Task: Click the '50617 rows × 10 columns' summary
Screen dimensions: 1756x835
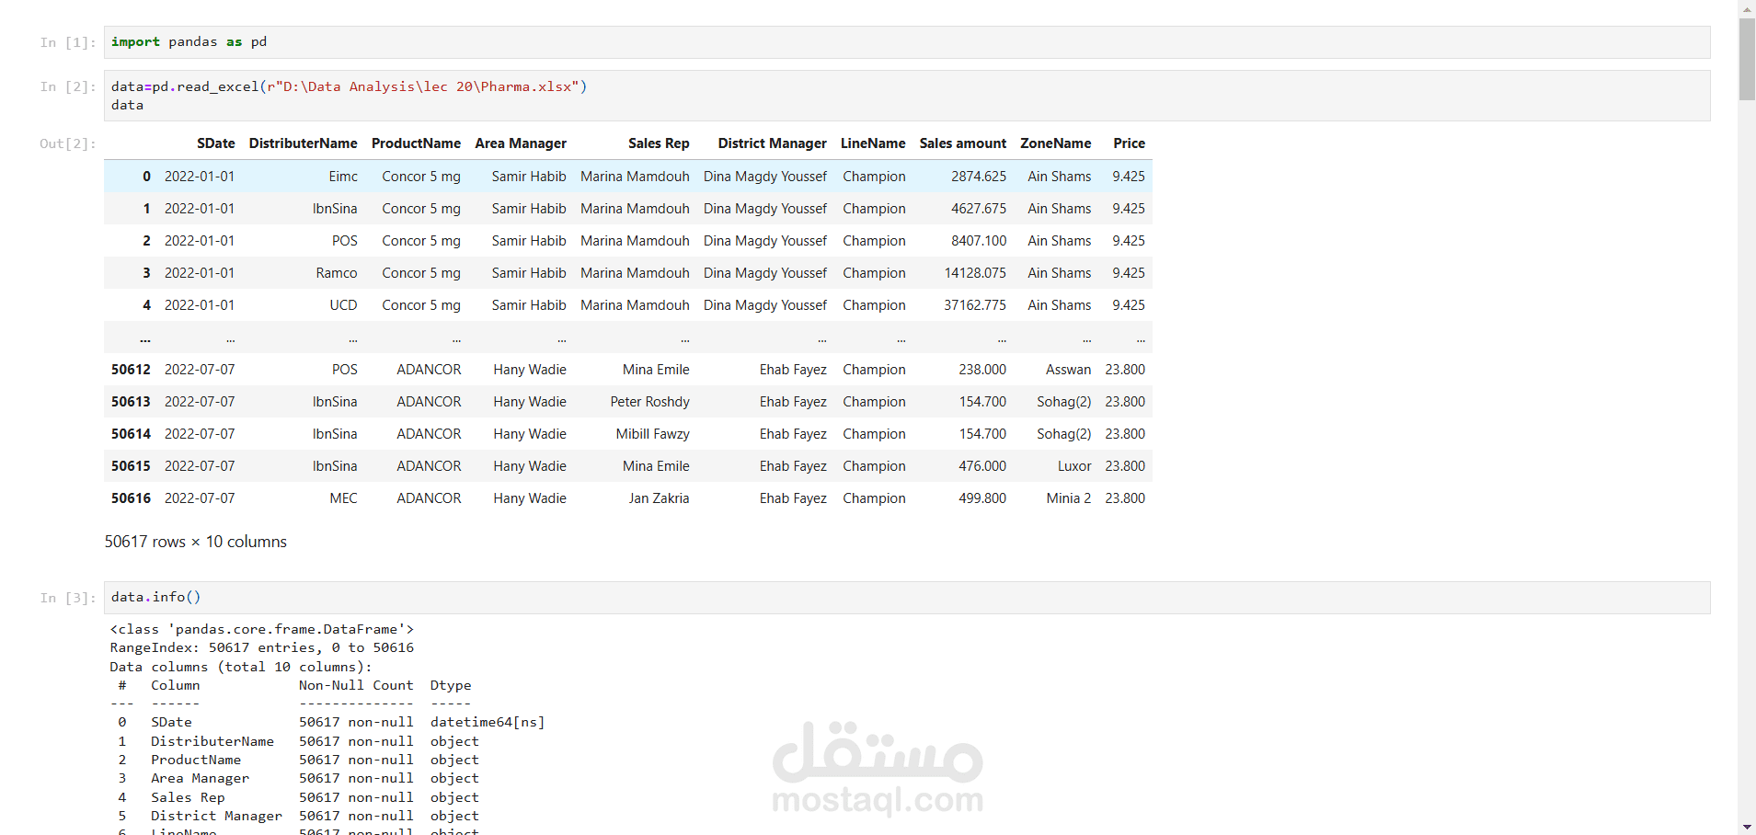Action: pos(196,542)
